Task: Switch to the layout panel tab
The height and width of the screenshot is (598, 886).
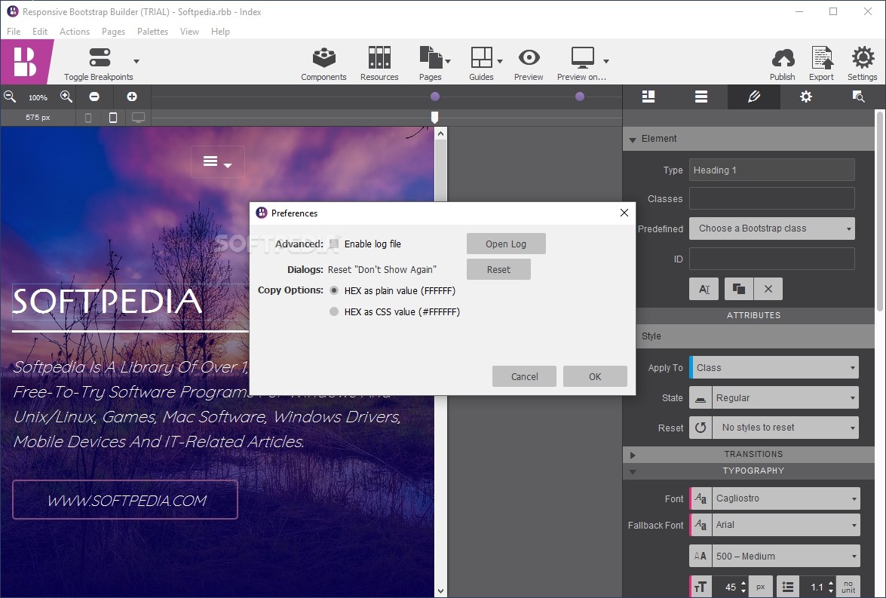Action: (x=648, y=97)
